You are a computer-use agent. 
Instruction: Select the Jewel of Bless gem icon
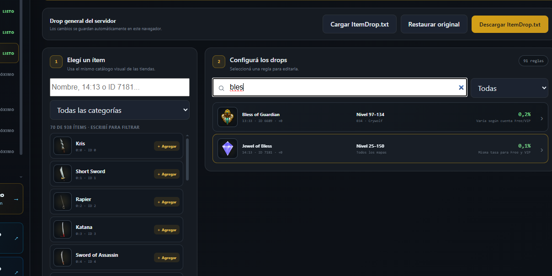[x=228, y=149]
